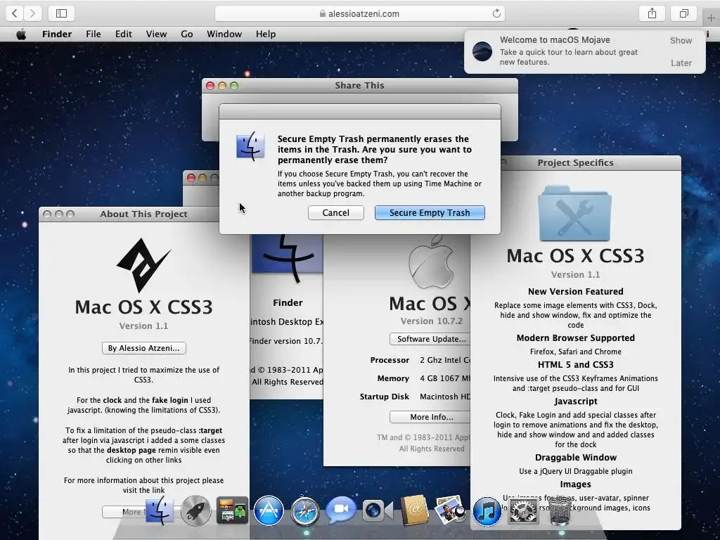
Task: Click the Project Specifics folder icon
Action: (x=575, y=213)
